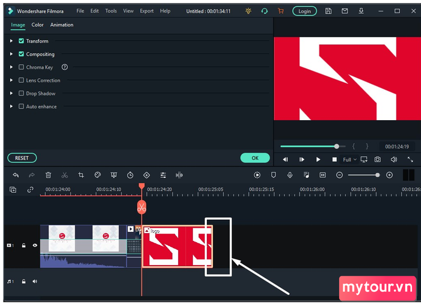Open the support headset icon
Screen dimensions: 421x307
[x=265, y=11]
